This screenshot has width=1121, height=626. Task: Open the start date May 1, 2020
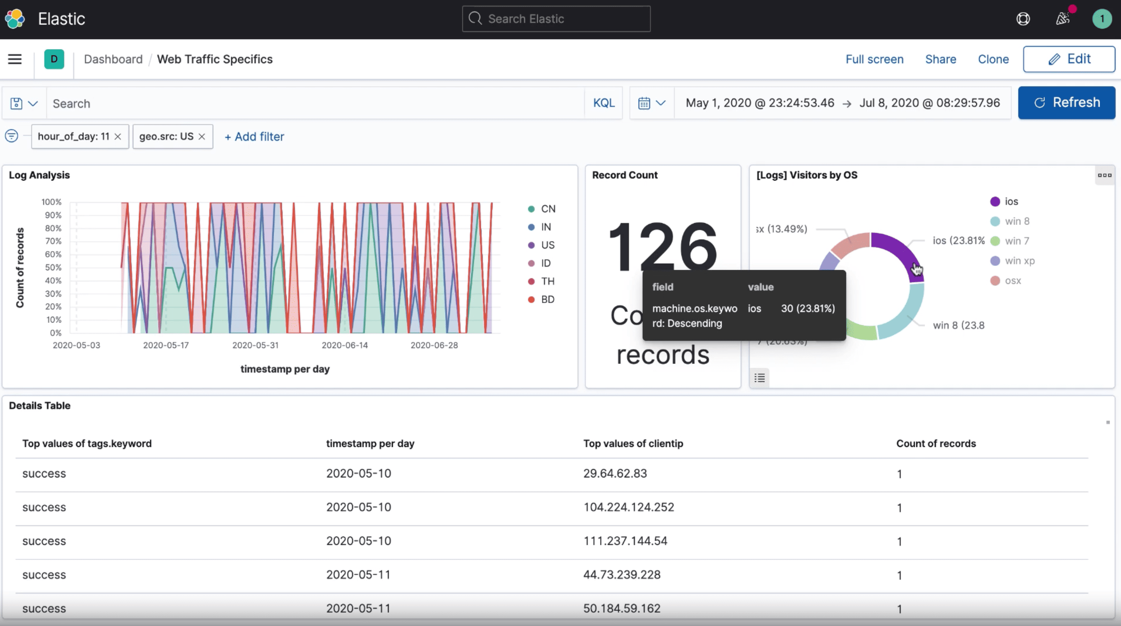click(760, 103)
